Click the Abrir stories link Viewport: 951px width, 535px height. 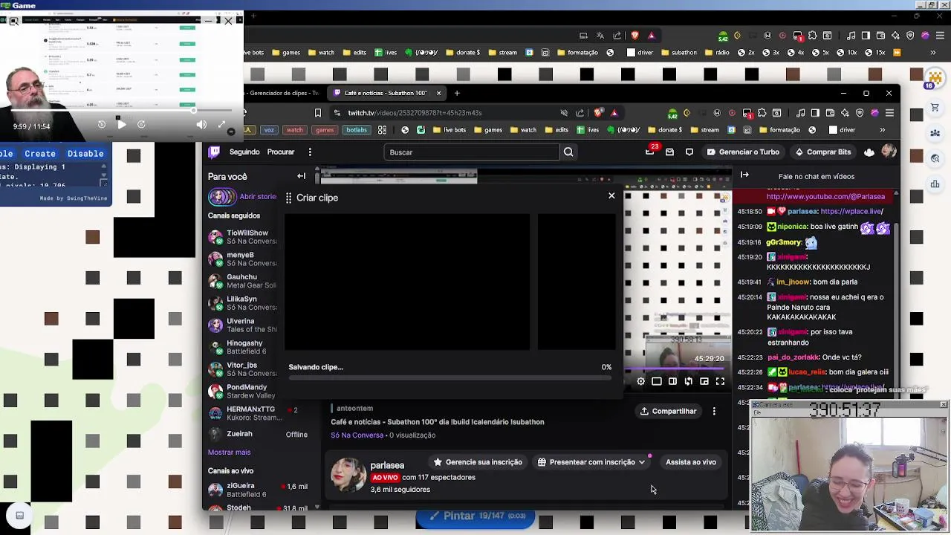point(257,197)
